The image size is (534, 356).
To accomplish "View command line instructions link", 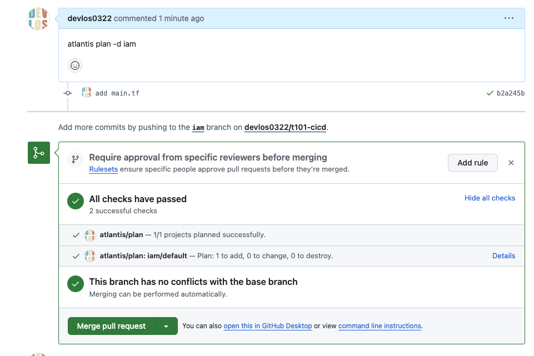I will (x=380, y=326).
